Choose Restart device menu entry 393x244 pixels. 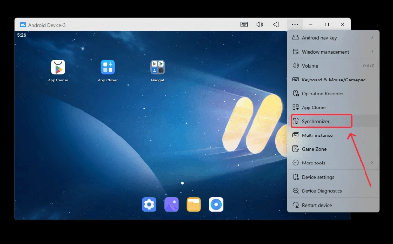334,205
